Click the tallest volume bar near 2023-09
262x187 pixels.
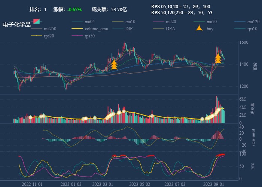point(216,110)
